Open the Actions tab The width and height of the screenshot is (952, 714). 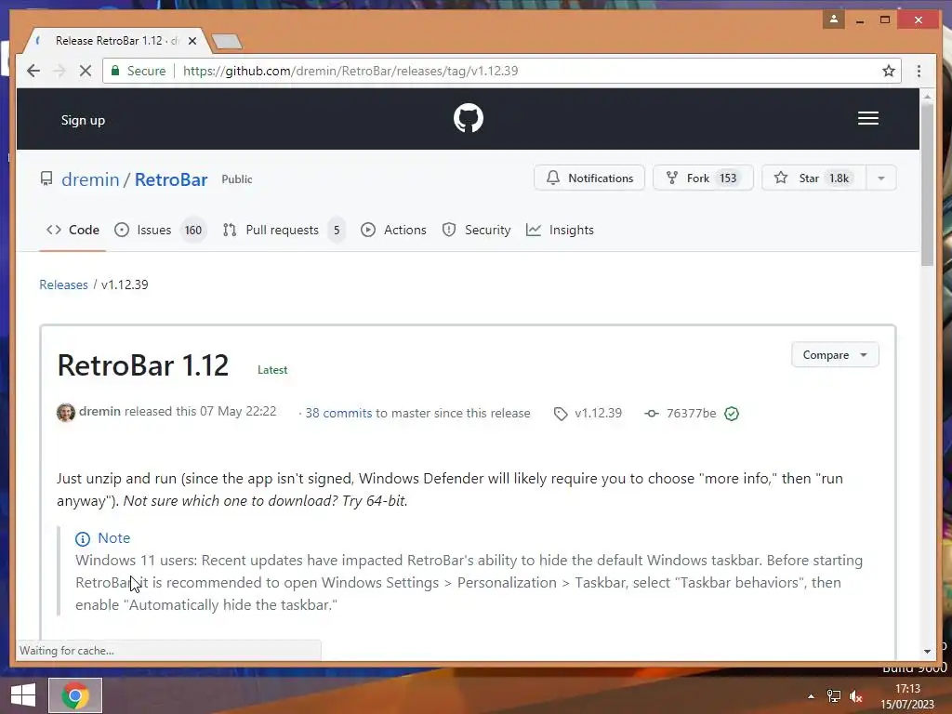tap(393, 231)
